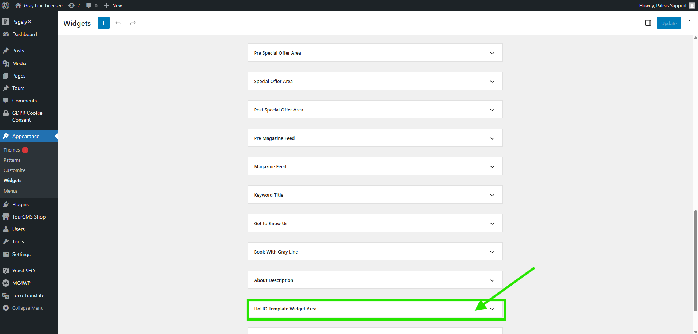
Task: Click the vertical scrollbar thumb
Action: click(x=695, y=260)
